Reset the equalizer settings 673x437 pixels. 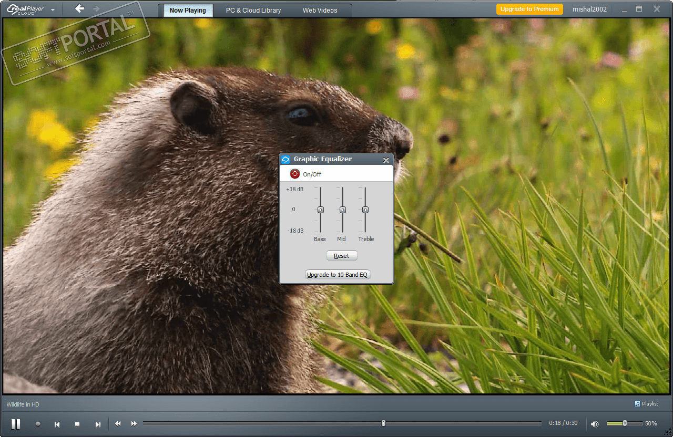342,256
